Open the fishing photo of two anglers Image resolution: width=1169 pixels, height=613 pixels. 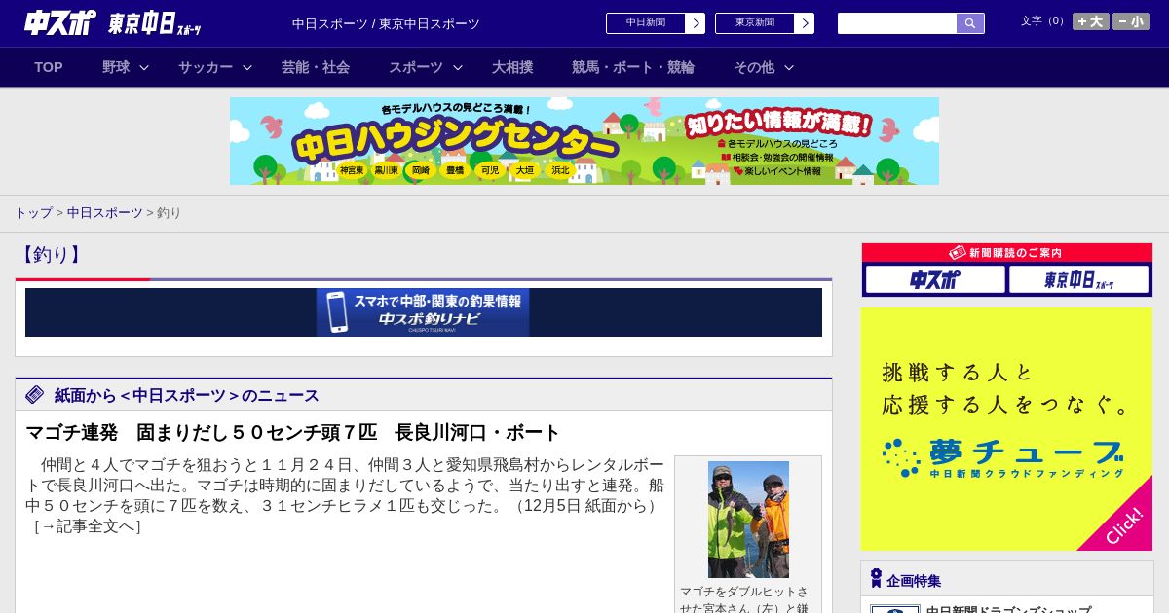click(x=748, y=520)
